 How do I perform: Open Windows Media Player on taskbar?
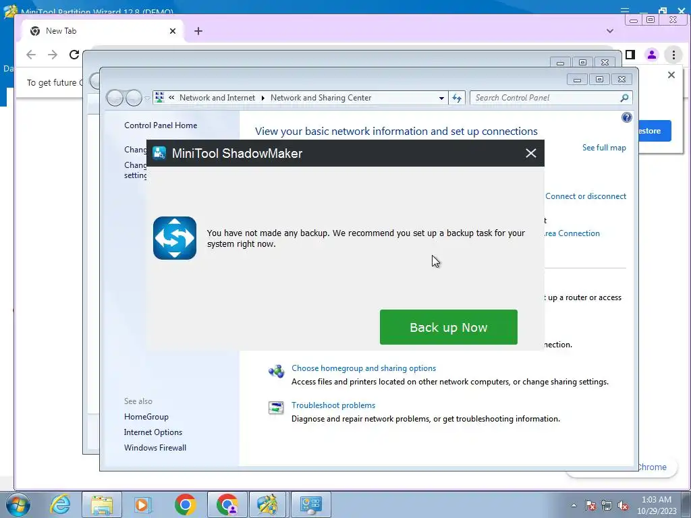[143, 505]
